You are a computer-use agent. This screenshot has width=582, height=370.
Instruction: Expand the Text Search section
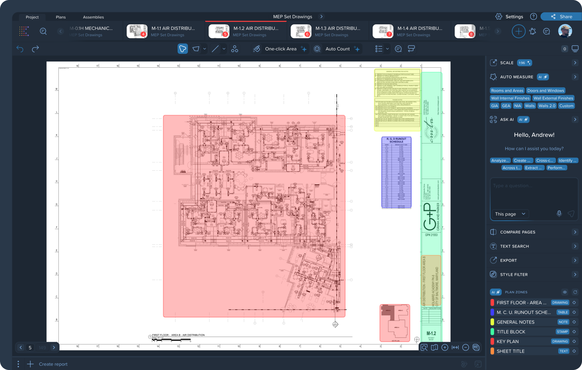point(575,246)
